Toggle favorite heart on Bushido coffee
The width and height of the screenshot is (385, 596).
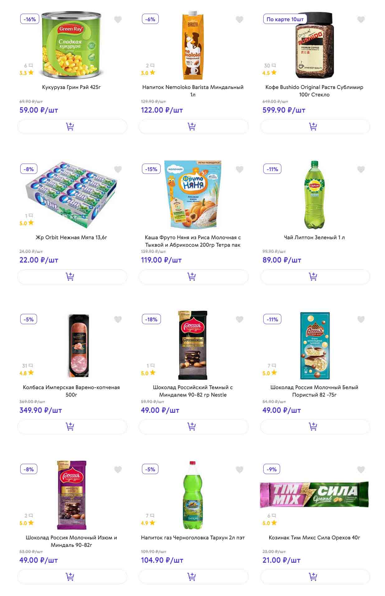(361, 20)
